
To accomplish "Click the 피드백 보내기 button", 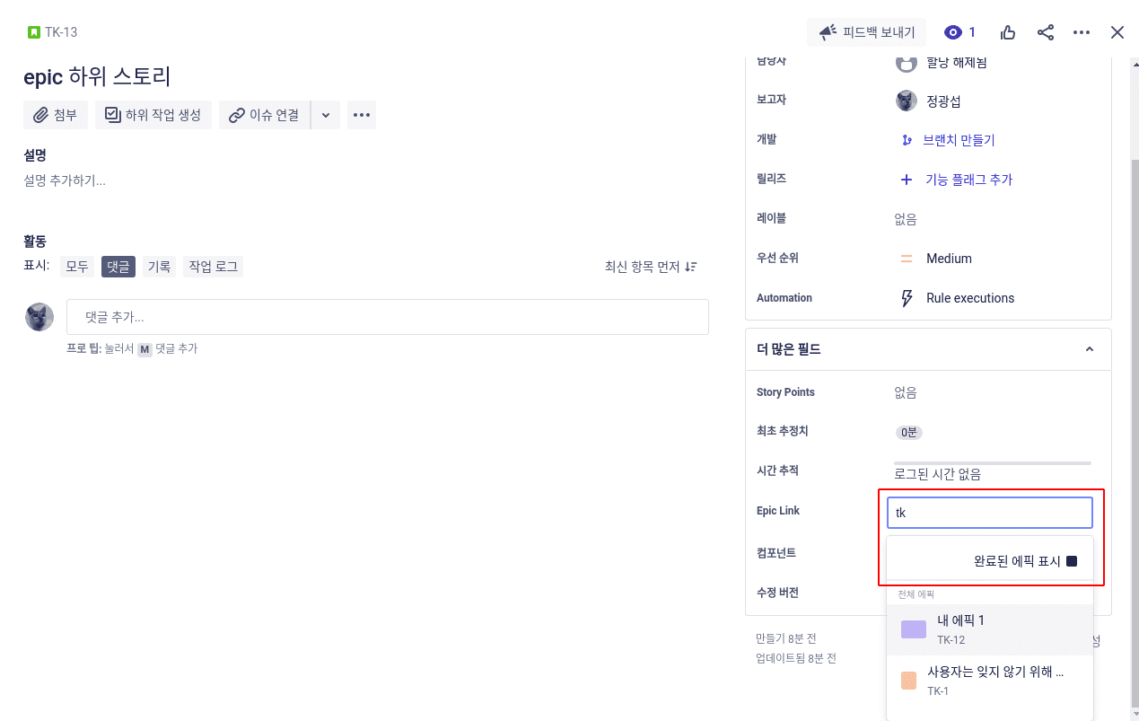I will 867,32.
